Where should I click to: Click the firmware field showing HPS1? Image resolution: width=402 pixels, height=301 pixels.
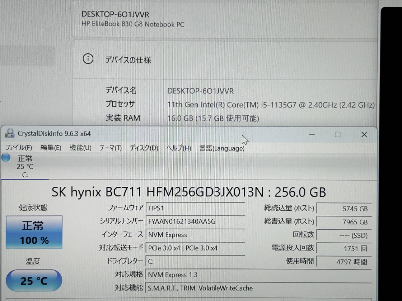click(x=196, y=208)
